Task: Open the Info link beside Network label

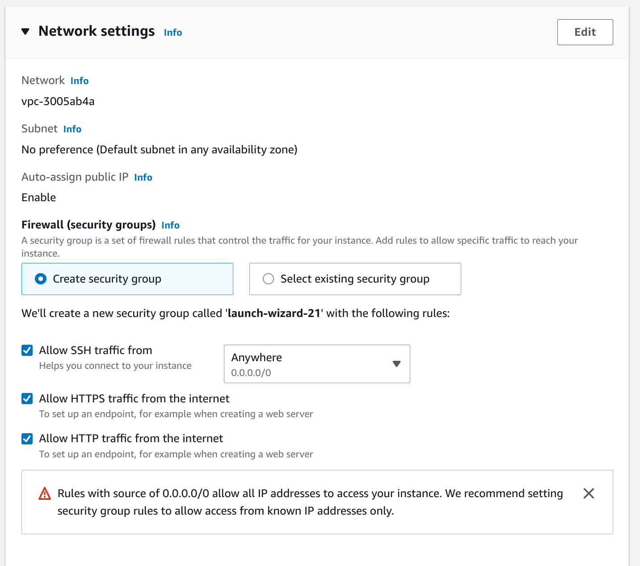Action: click(80, 81)
